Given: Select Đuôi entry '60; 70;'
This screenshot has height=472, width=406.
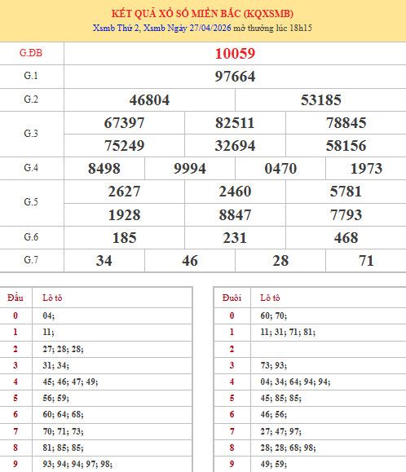Looking at the screenshot, I should [274, 315].
